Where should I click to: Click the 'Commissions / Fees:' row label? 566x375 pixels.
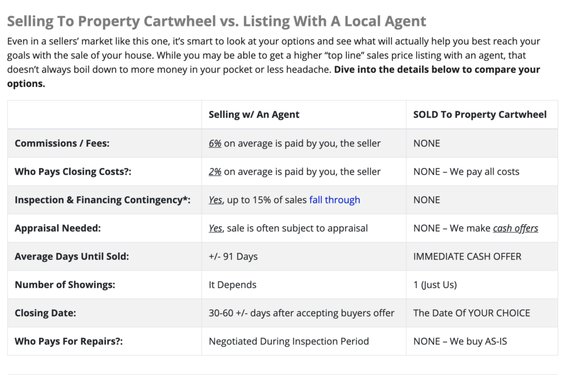[62, 143]
